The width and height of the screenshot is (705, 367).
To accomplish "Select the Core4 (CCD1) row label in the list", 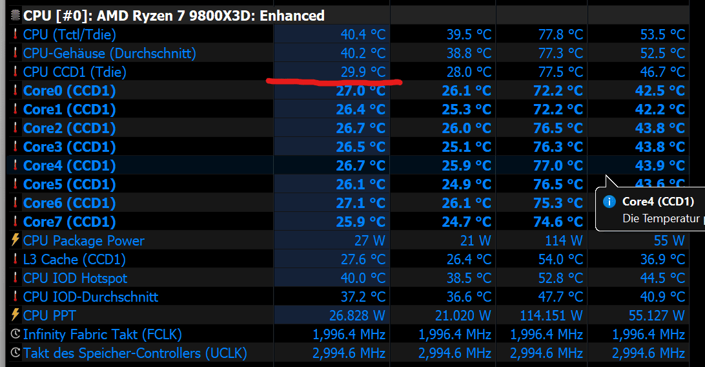I will pyautogui.click(x=70, y=165).
